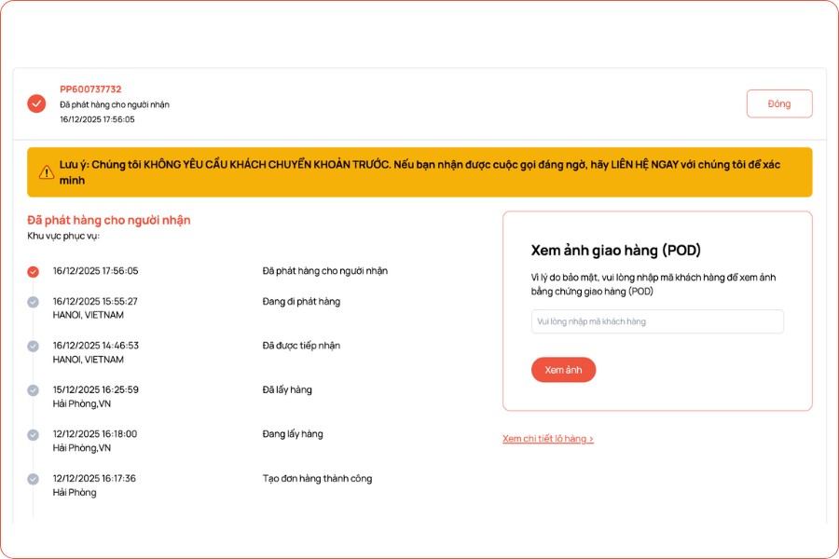
Task: Select the check icon beside Đã lấy hàng
Action: point(34,389)
